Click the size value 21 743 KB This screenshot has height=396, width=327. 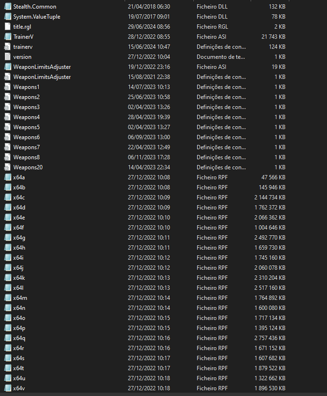tap(274, 37)
